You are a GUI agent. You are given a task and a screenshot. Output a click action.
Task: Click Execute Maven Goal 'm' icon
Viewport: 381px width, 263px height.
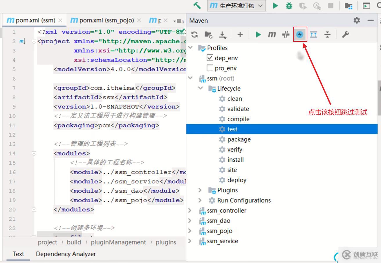click(272, 35)
